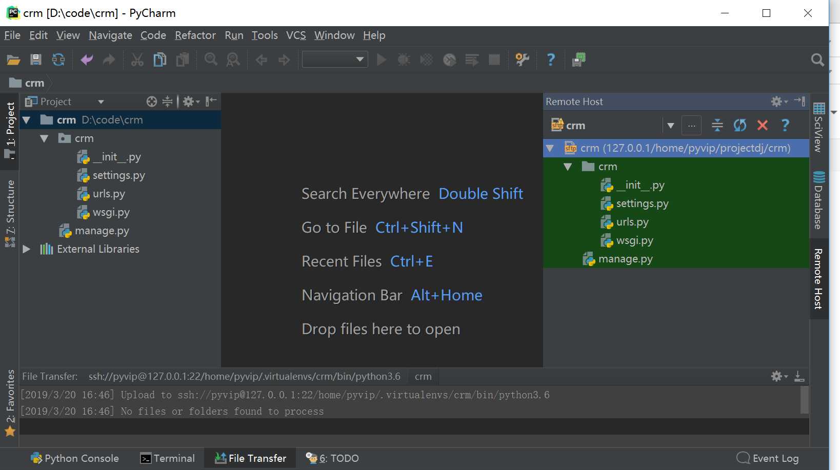Screen dimensions: 840x470
Task: Click the Search Everywhere magnifier icon
Action: click(x=817, y=60)
